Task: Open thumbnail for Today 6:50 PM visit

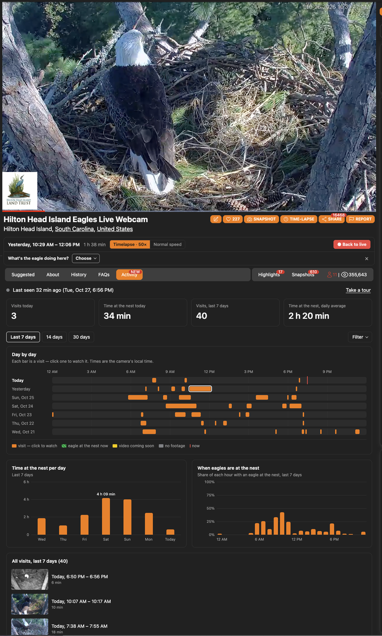Action: (30, 579)
